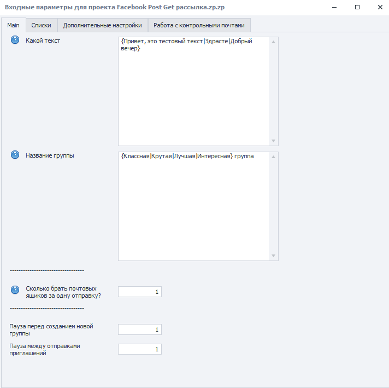Close the input parameters window
This screenshot has width=389, height=388.
[380, 7]
